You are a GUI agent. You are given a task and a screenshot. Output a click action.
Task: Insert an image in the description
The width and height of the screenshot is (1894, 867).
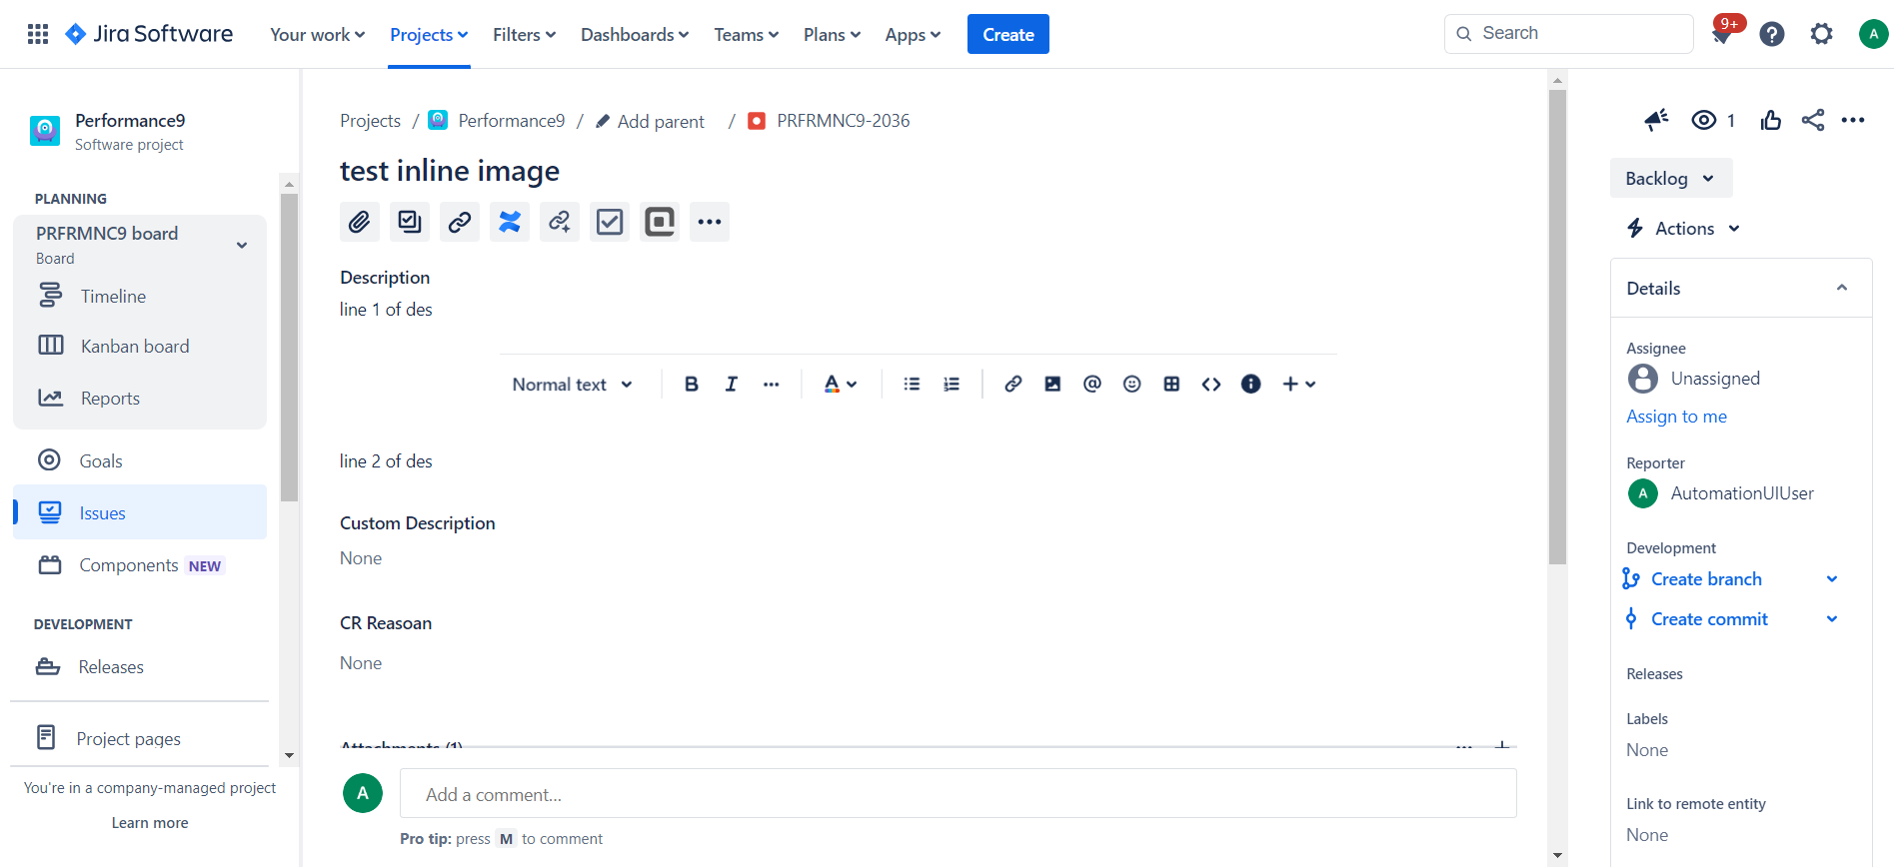tap(1052, 385)
